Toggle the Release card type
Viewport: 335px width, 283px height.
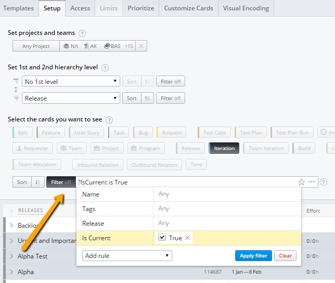coord(190,148)
